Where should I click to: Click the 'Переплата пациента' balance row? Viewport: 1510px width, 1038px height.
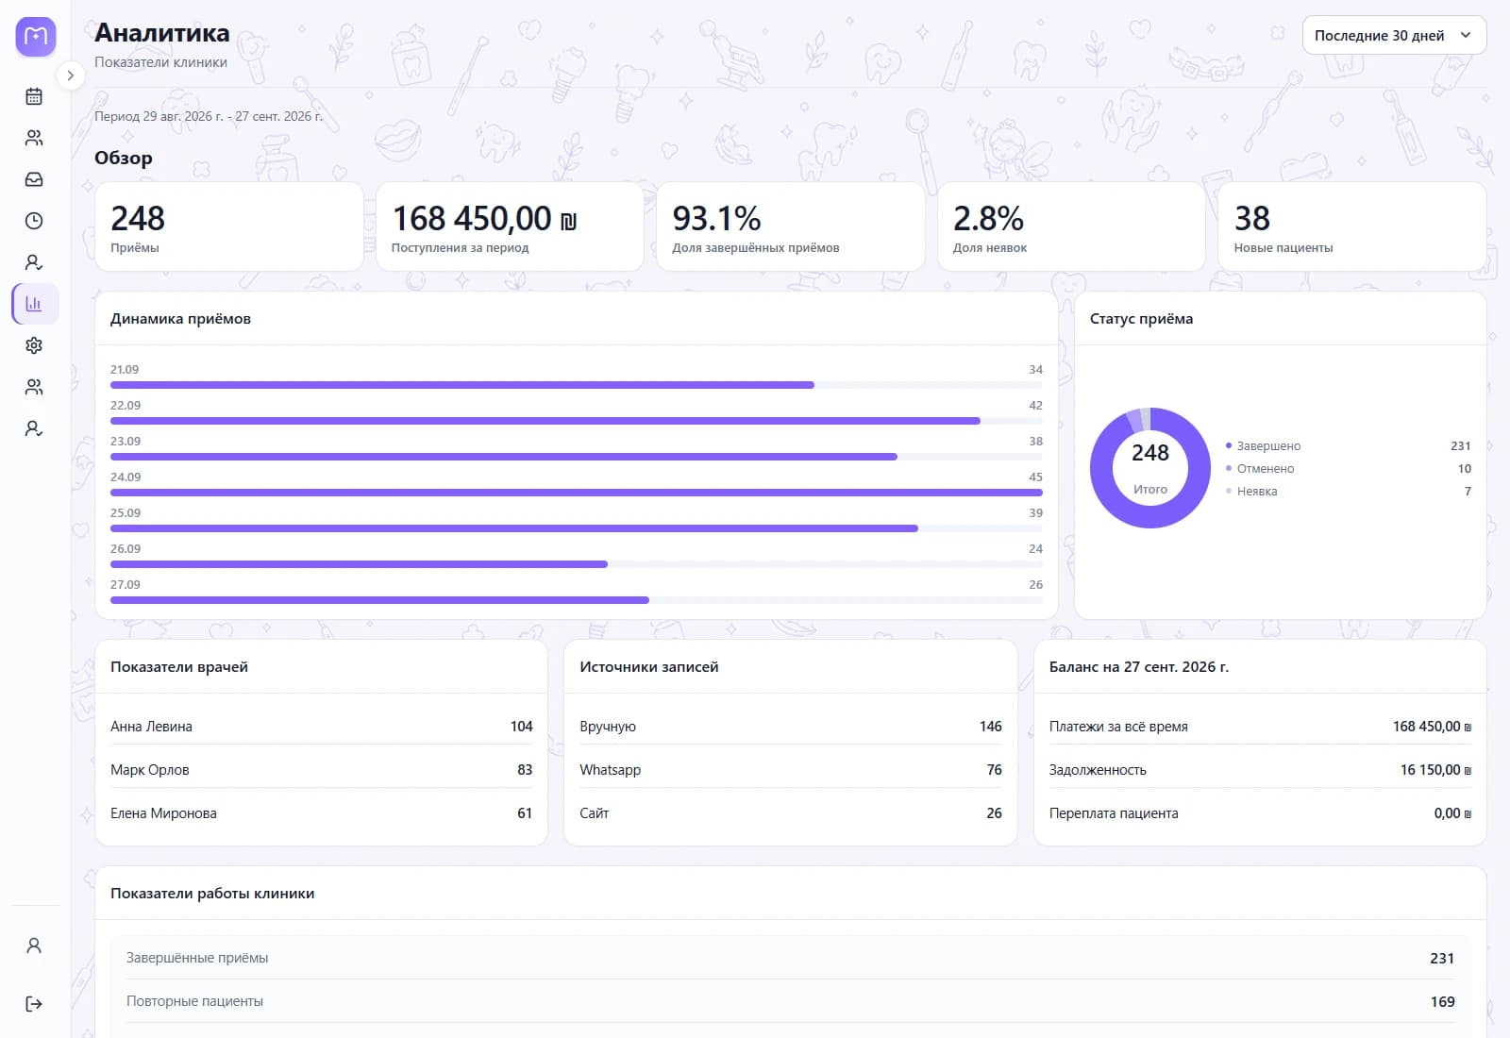pos(1260,813)
